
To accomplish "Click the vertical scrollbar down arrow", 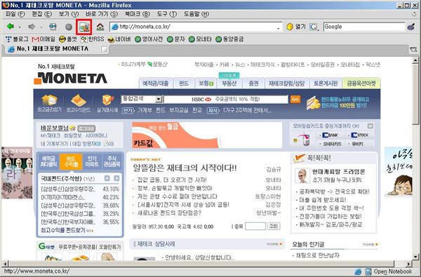I will [x=415, y=256].
